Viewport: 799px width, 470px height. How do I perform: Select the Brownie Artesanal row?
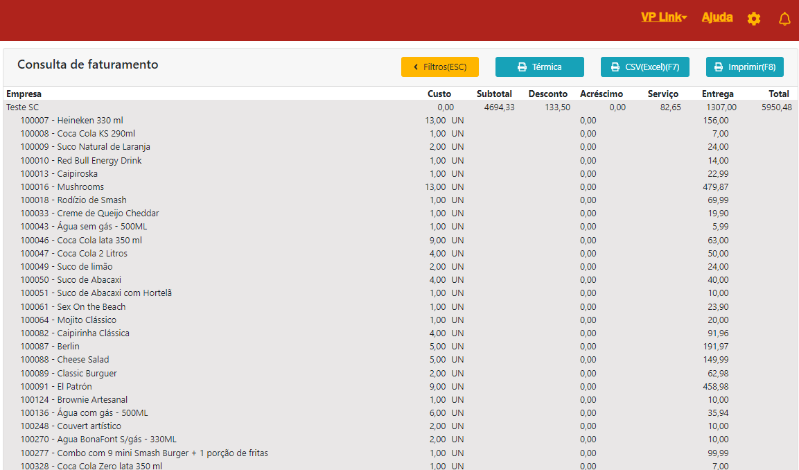tap(73, 400)
